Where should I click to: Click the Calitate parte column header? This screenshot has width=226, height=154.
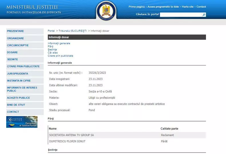point(169,129)
